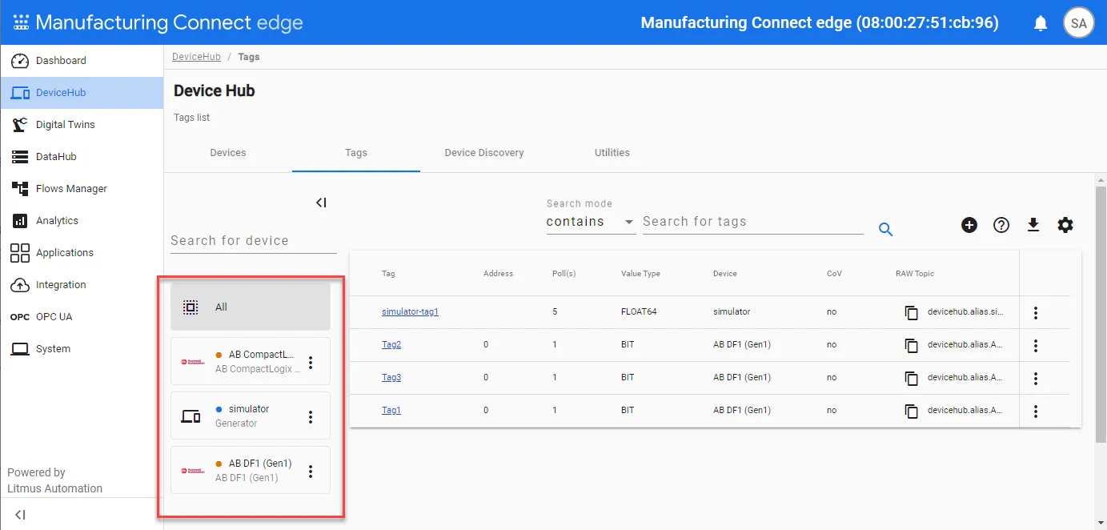Click the Search for tags field
Screen dimensions: 1107x530
[x=753, y=222]
